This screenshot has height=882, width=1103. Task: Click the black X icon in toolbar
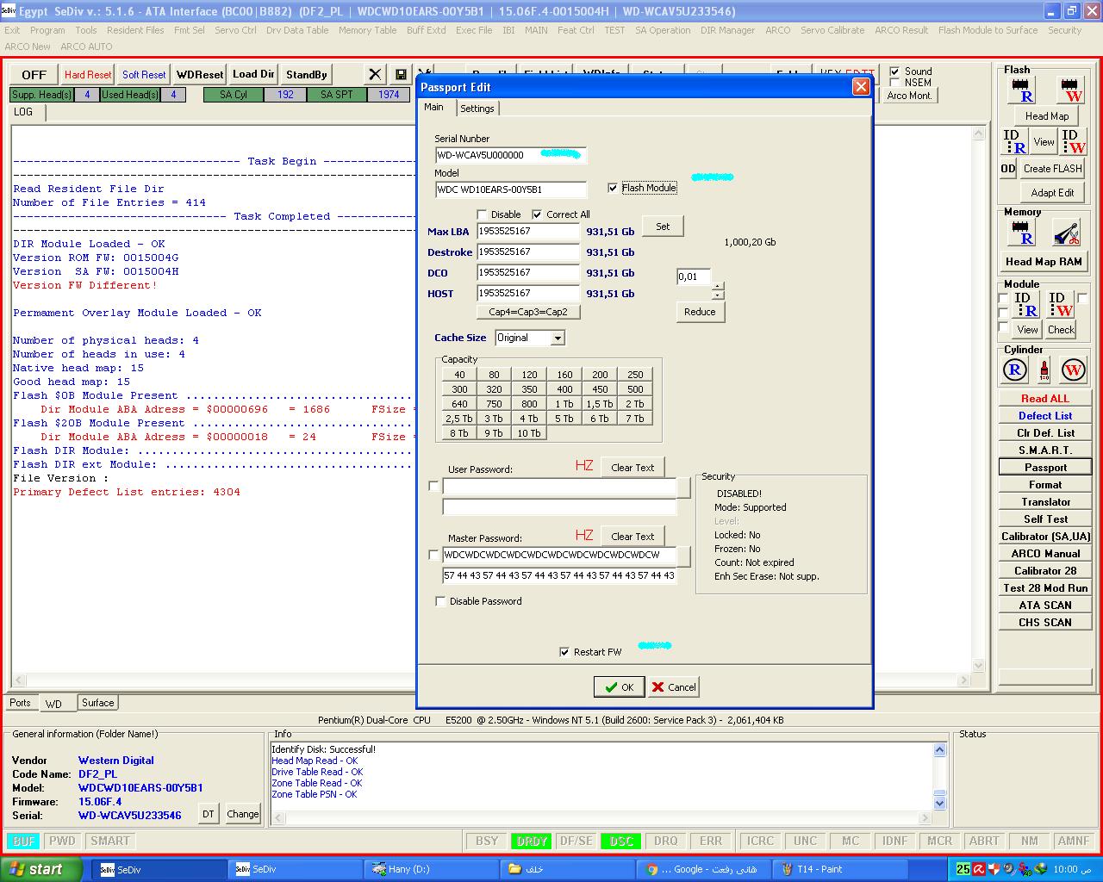375,75
